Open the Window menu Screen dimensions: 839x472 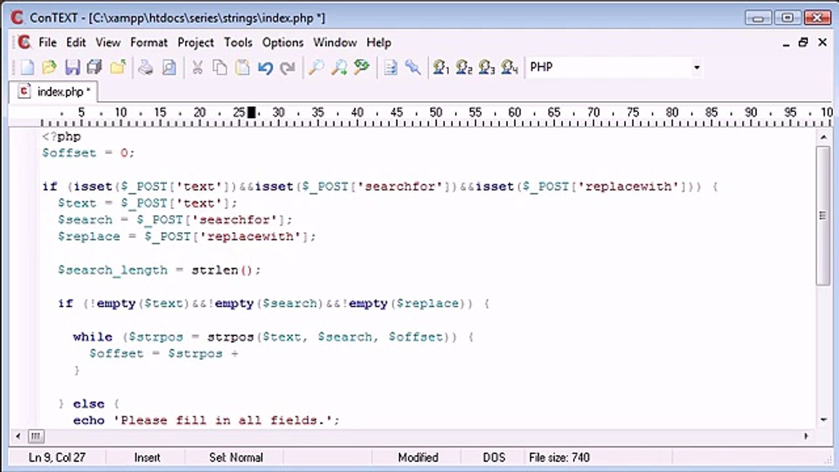pos(335,43)
